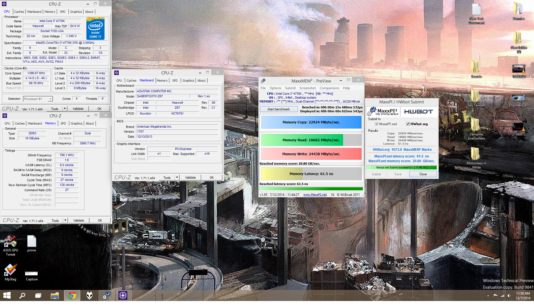
Task: Click the HWBOT logo in submit dialog
Action: 418,111
